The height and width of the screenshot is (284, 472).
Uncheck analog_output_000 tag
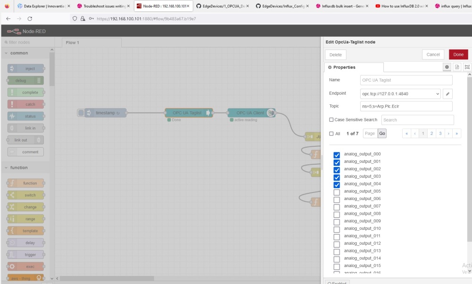tap(337, 155)
